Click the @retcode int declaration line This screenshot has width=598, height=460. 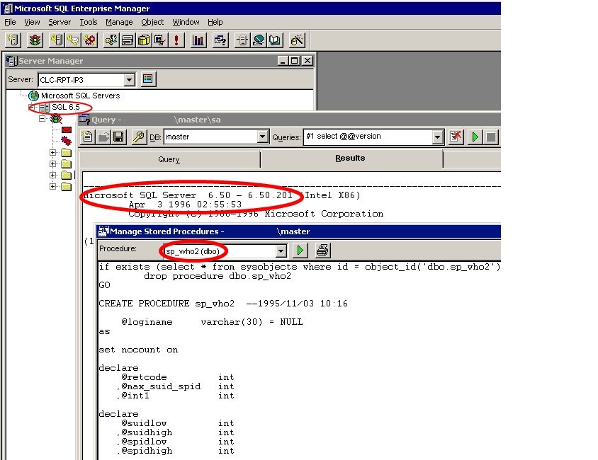click(178, 377)
